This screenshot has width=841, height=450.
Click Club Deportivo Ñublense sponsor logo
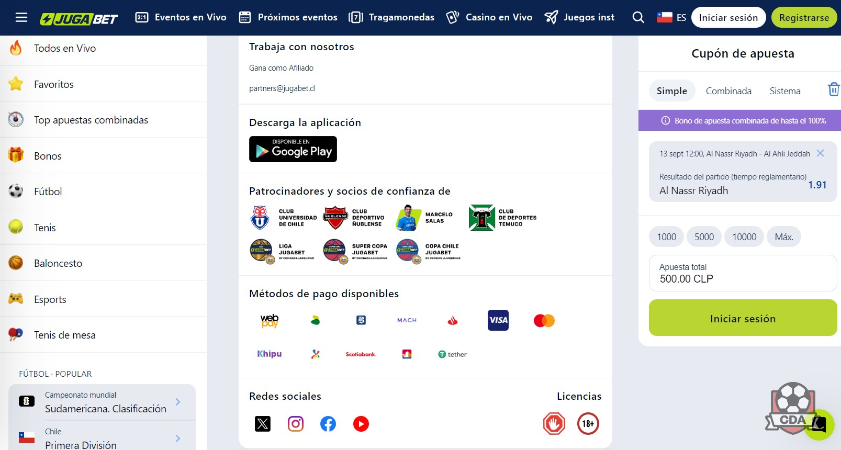click(354, 218)
